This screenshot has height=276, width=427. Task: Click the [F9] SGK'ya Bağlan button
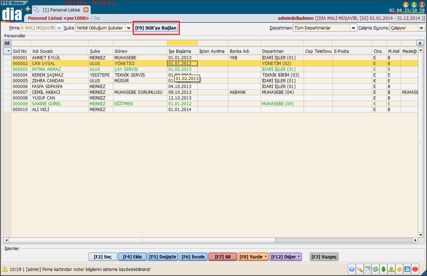tap(156, 28)
